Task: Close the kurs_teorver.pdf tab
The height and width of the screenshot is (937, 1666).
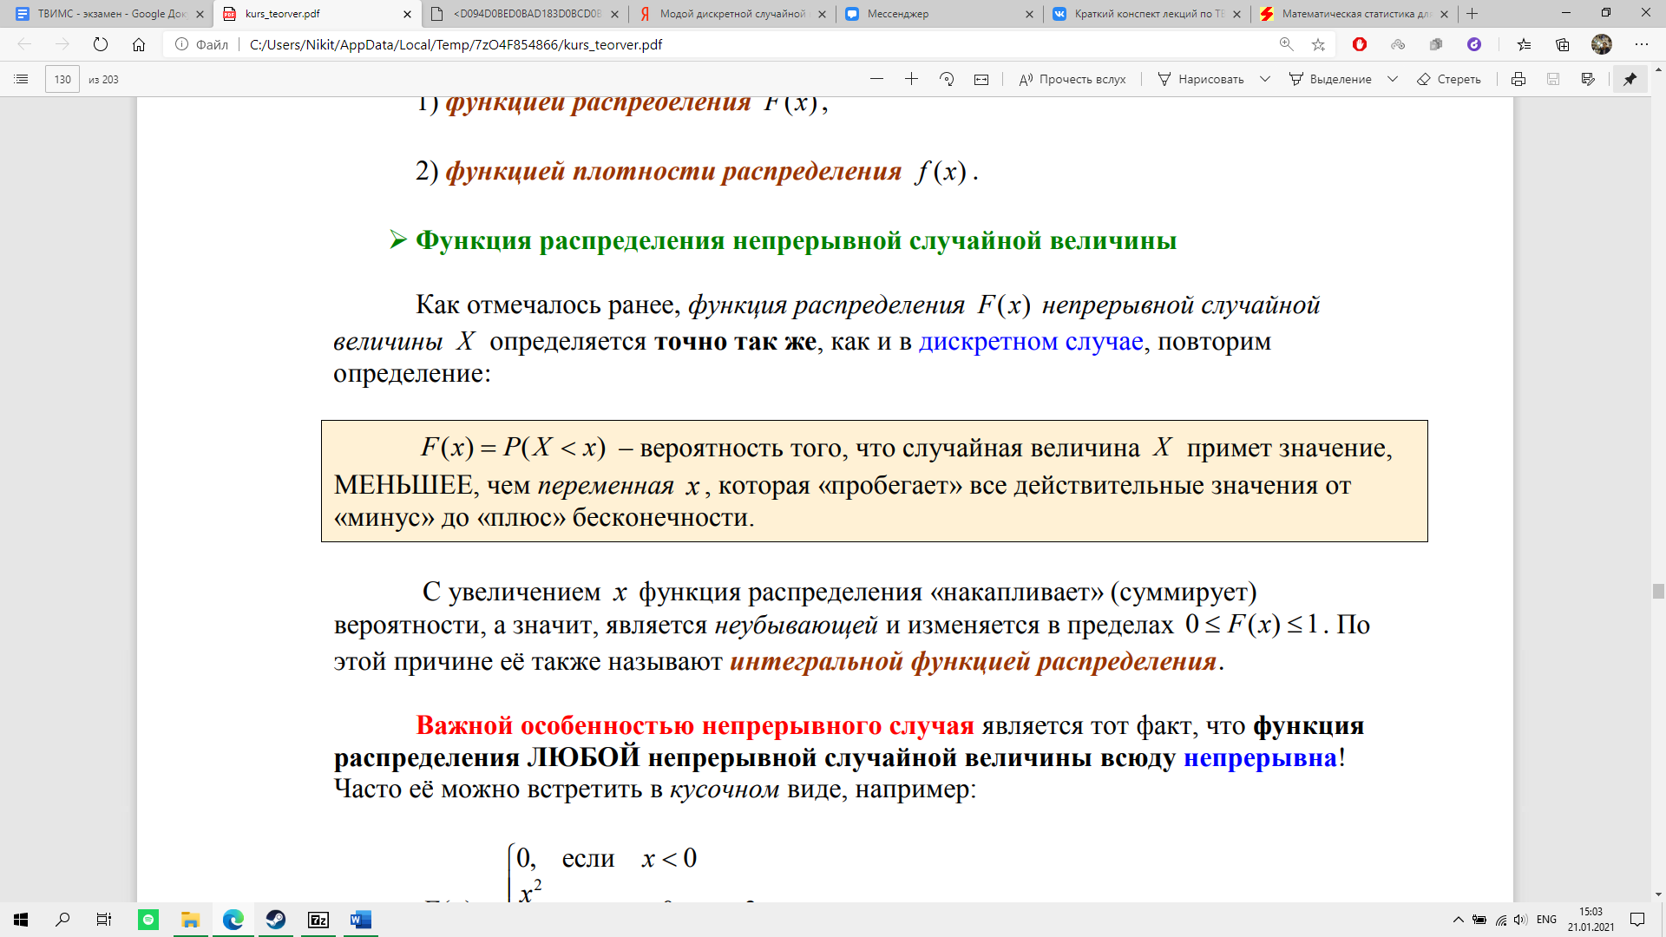Action: (x=408, y=14)
